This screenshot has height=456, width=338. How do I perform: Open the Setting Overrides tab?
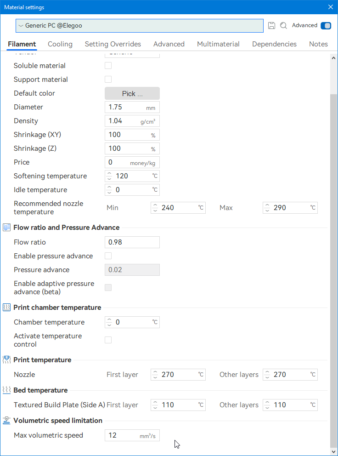113,44
